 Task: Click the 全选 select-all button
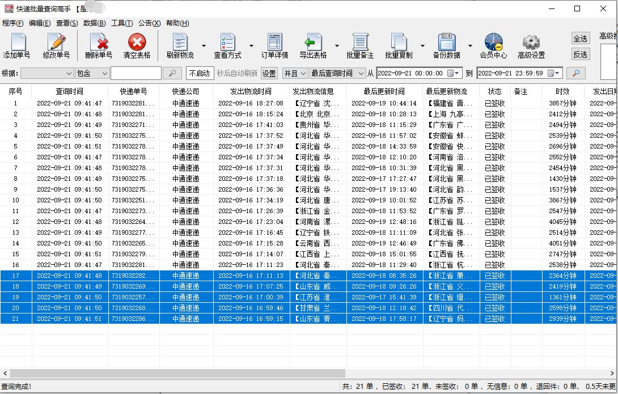click(x=580, y=39)
